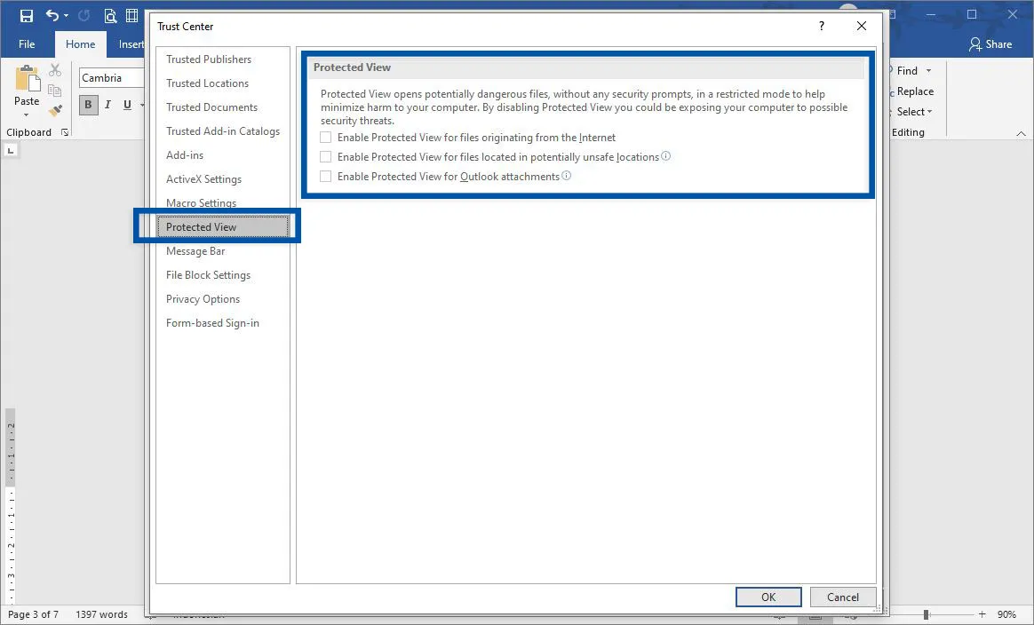Enable Protected View for potentially unsafe locations

click(325, 156)
